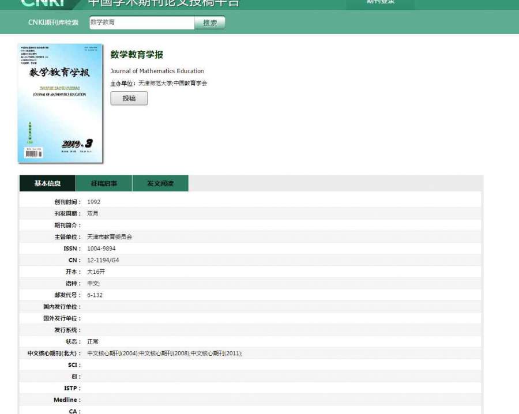
Task: Click the 中国学术期刊论文投稿平台 platform title
Action: (x=163, y=3)
